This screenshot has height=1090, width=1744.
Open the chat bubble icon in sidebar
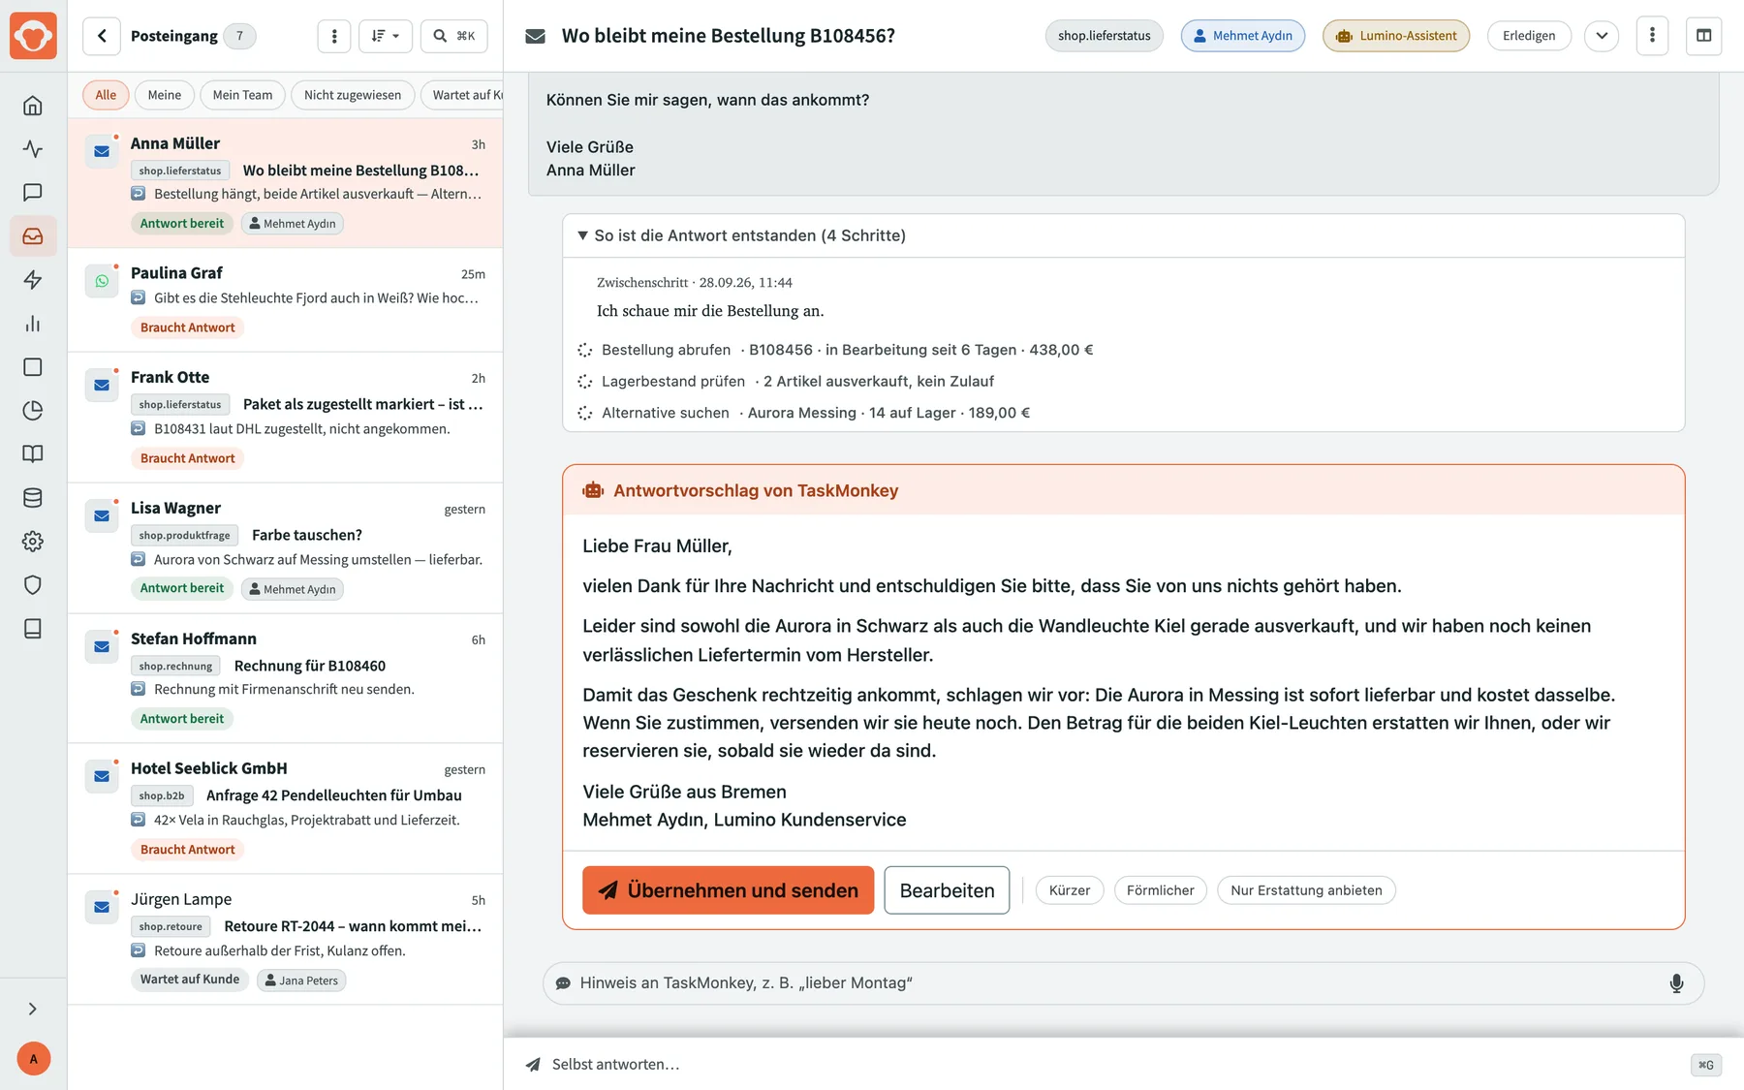[33, 193]
